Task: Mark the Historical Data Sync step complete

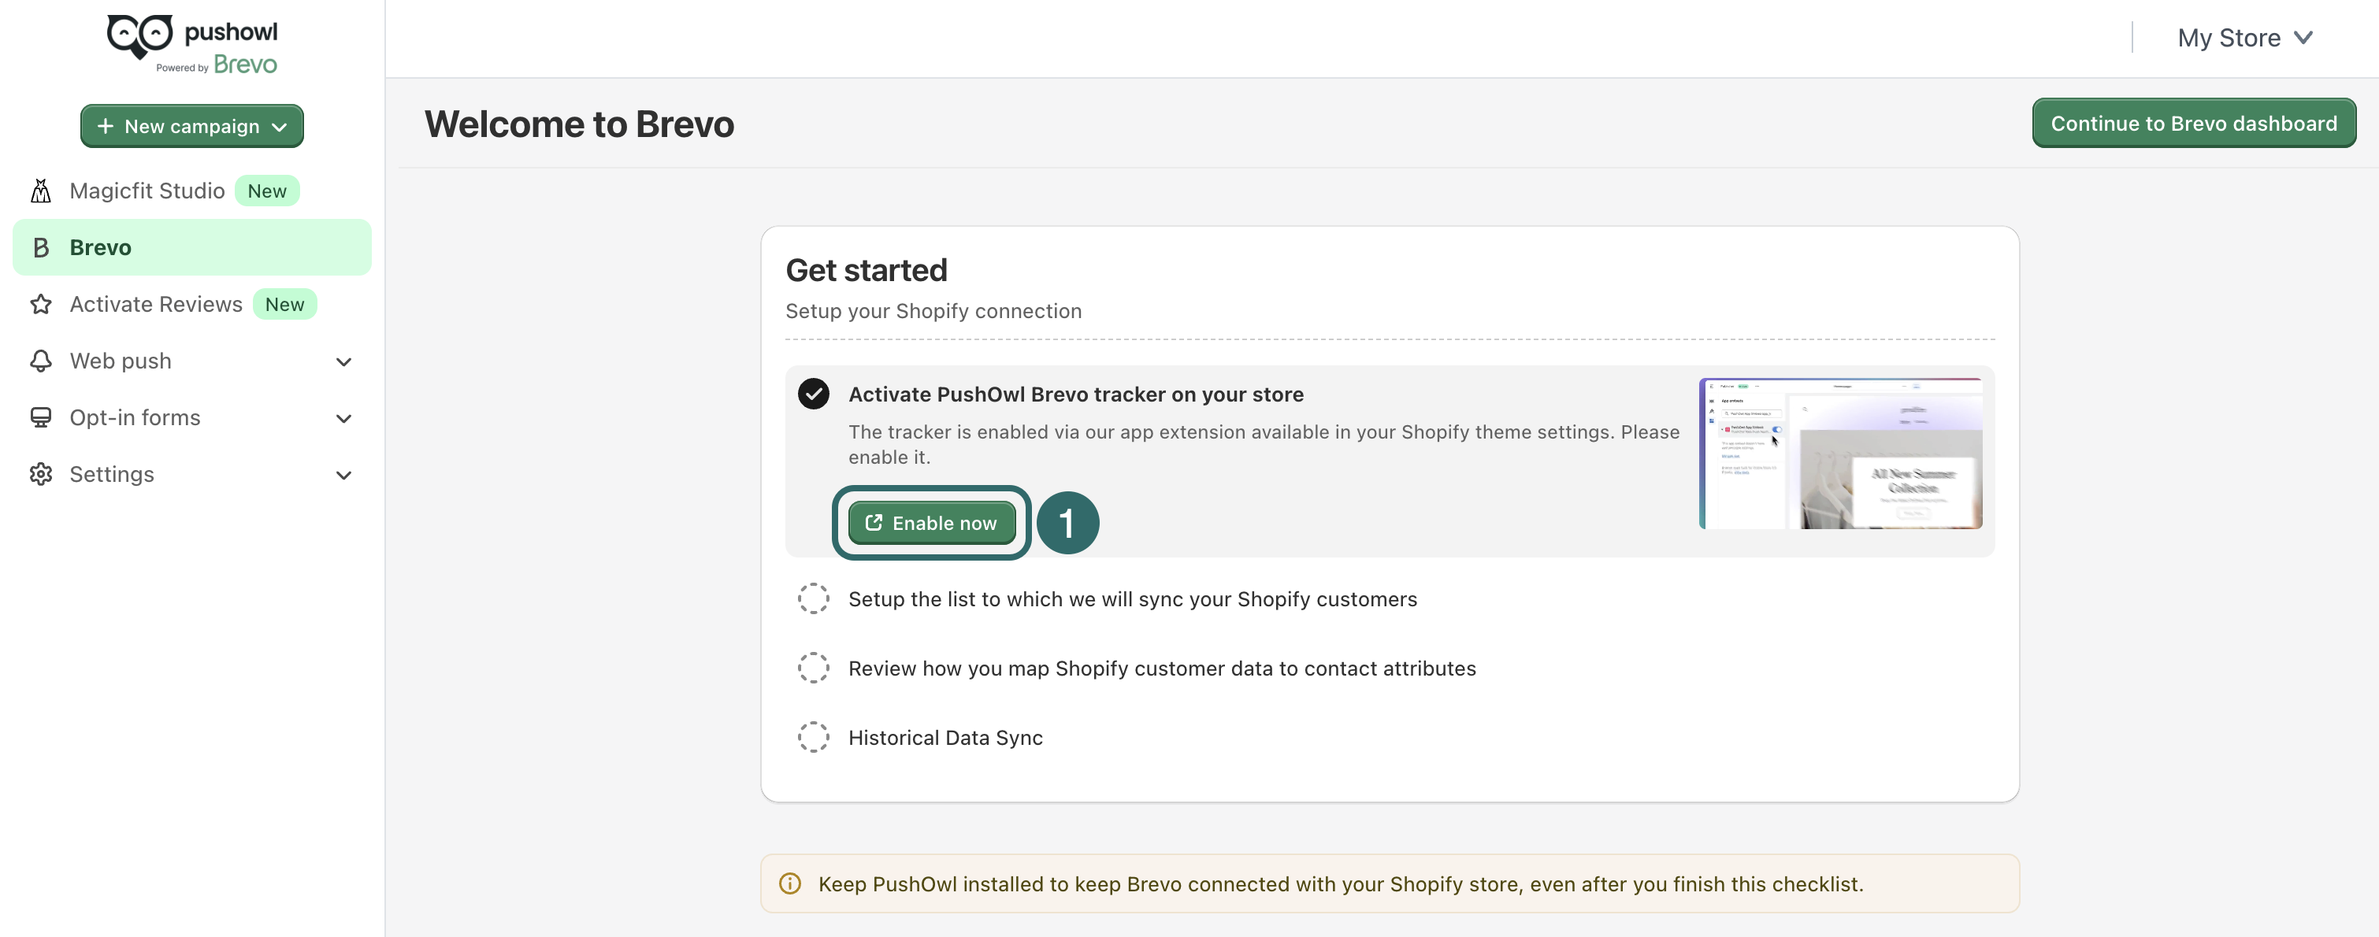Action: click(813, 737)
